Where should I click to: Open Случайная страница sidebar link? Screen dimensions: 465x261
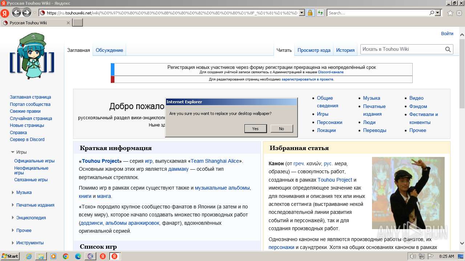pos(31,119)
